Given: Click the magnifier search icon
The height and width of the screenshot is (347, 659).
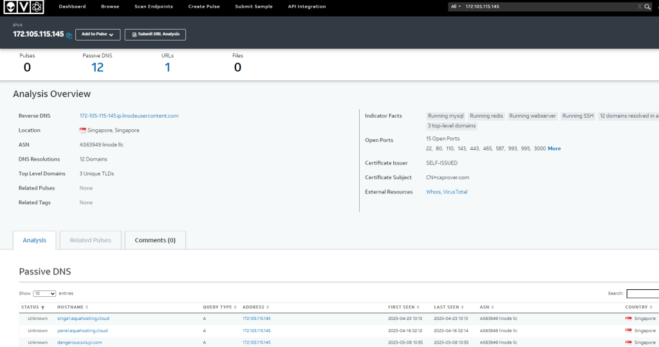Looking at the screenshot, I should point(648,6).
